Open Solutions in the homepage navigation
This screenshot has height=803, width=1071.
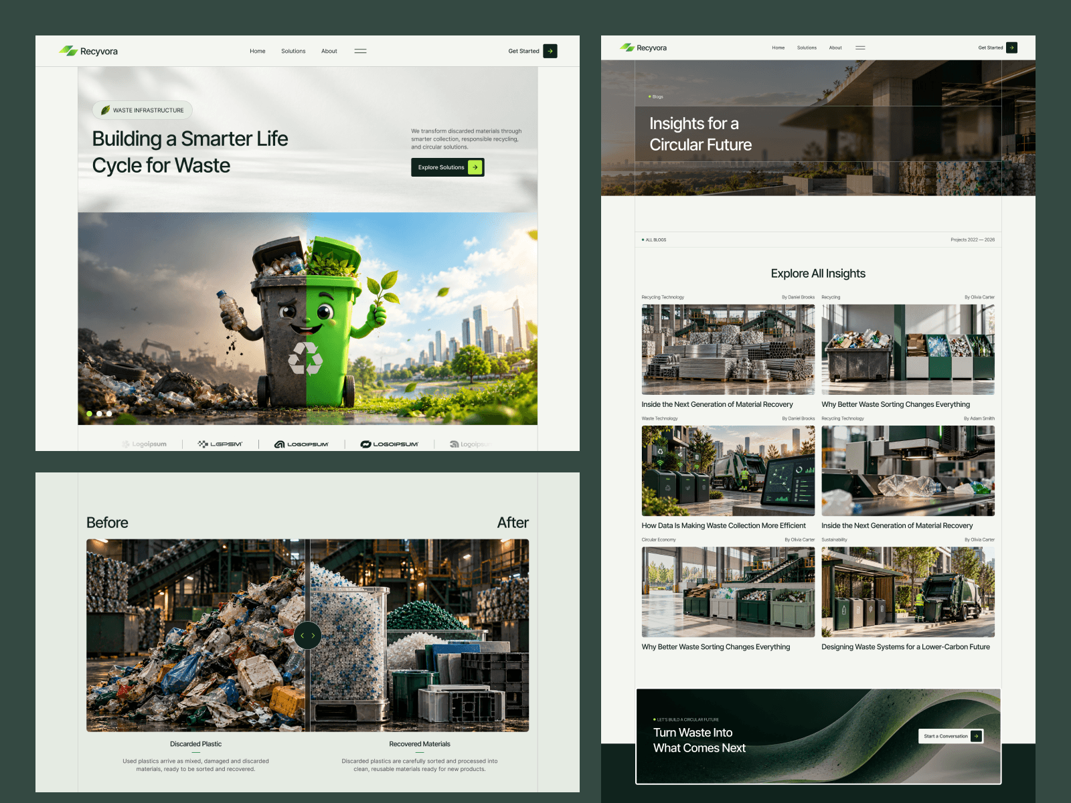(293, 51)
